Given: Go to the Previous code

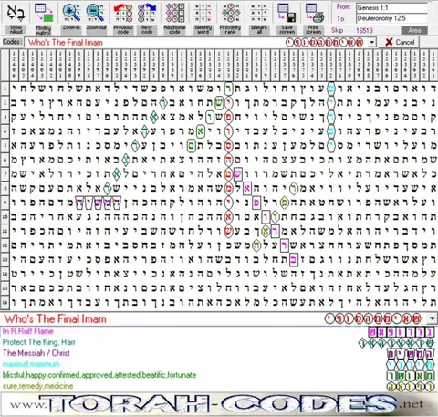Looking at the screenshot, I should (x=123, y=18).
